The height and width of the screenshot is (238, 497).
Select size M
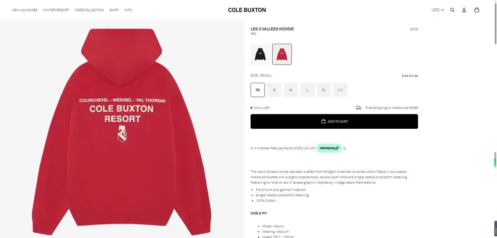[x=291, y=90]
